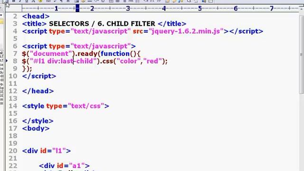Image resolution: width=304 pixels, height=171 pixels.
Task: Click the anchor icon in the toolbar
Action: point(83,1)
